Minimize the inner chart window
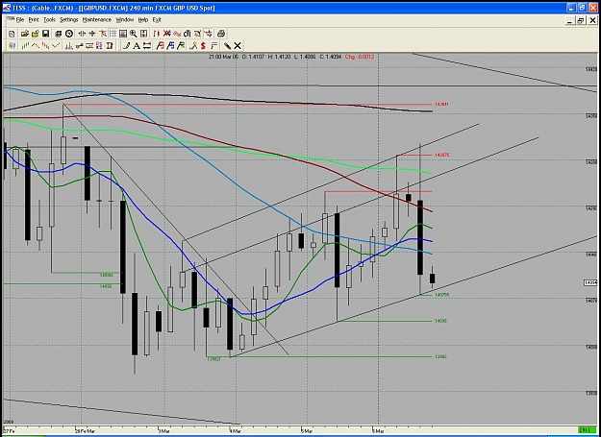This screenshot has width=601, height=437. pyautogui.click(x=570, y=20)
